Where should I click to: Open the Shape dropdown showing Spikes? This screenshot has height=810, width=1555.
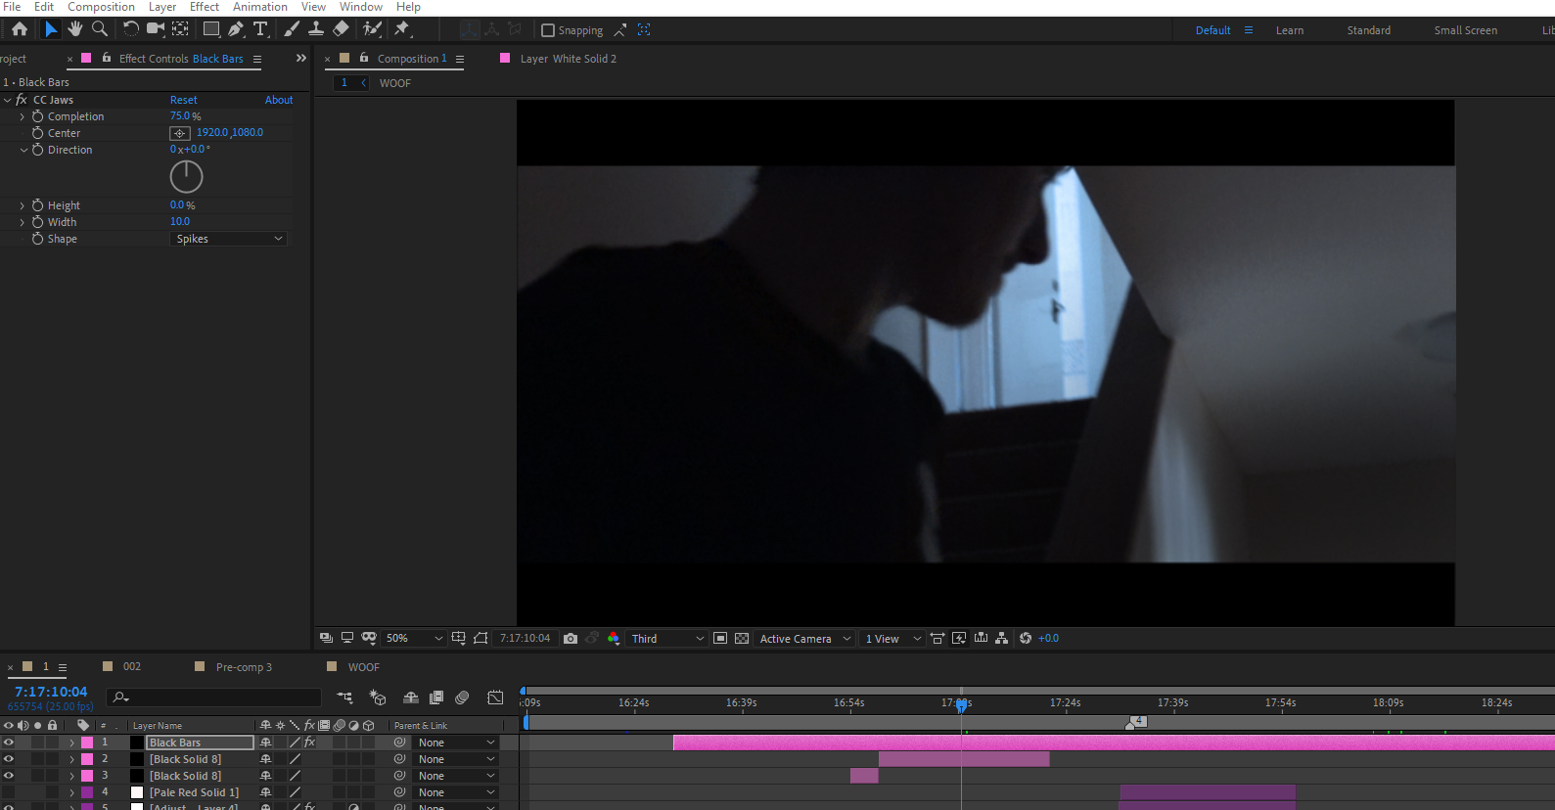click(x=230, y=239)
